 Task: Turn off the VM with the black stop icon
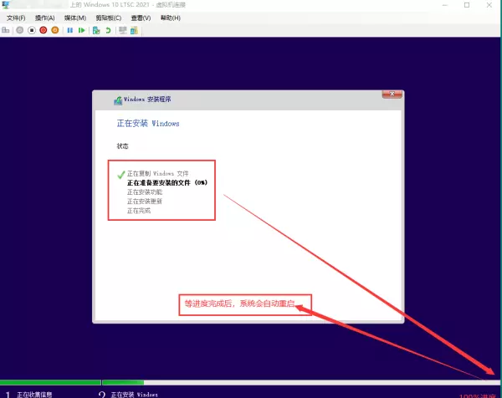[32, 30]
